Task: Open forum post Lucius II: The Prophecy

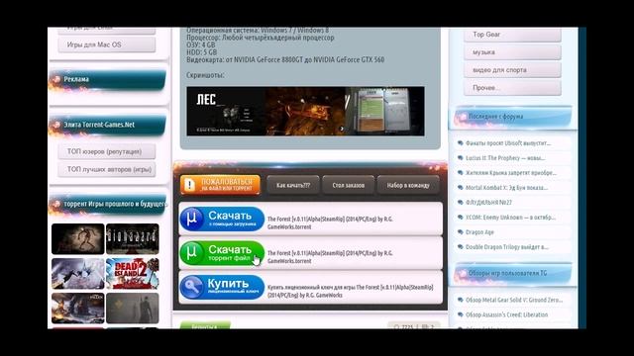Action: coord(505,158)
